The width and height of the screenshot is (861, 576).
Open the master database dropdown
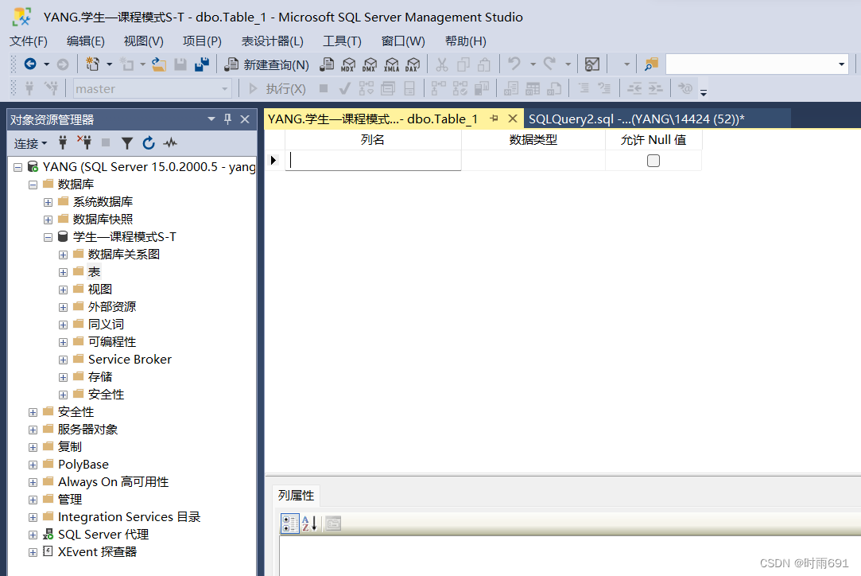224,89
